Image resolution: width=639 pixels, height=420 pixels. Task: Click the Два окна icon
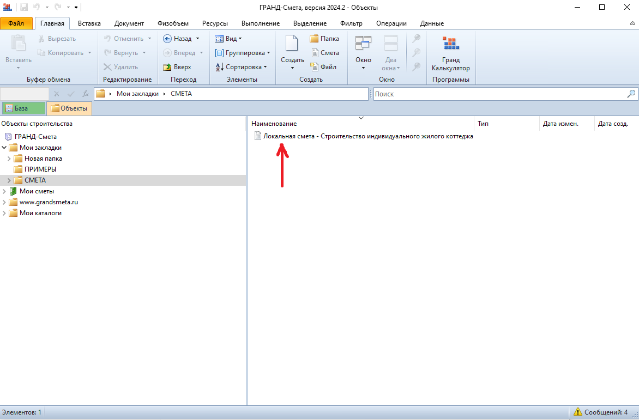point(391,42)
